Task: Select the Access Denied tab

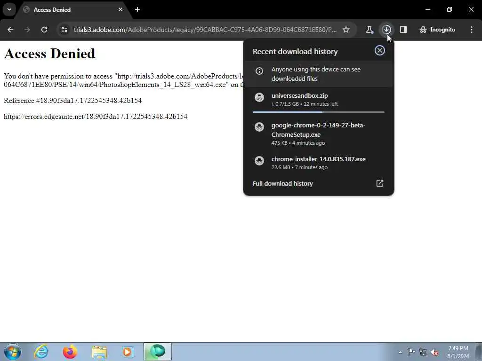Action: click(74, 9)
